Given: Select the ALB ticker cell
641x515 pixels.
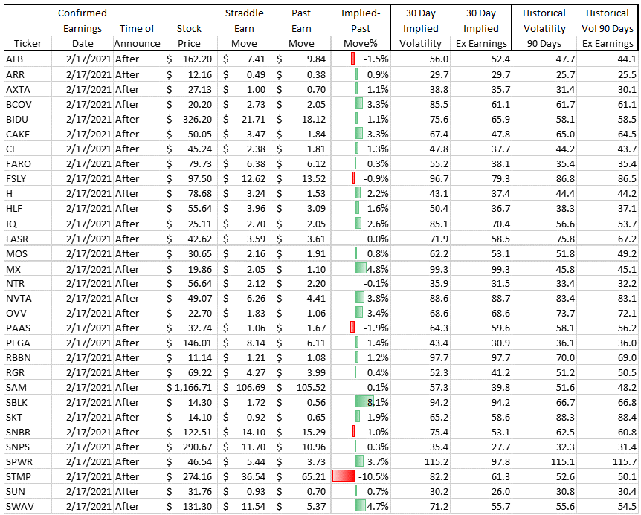Looking at the screenshot, I should (x=28, y=59).
